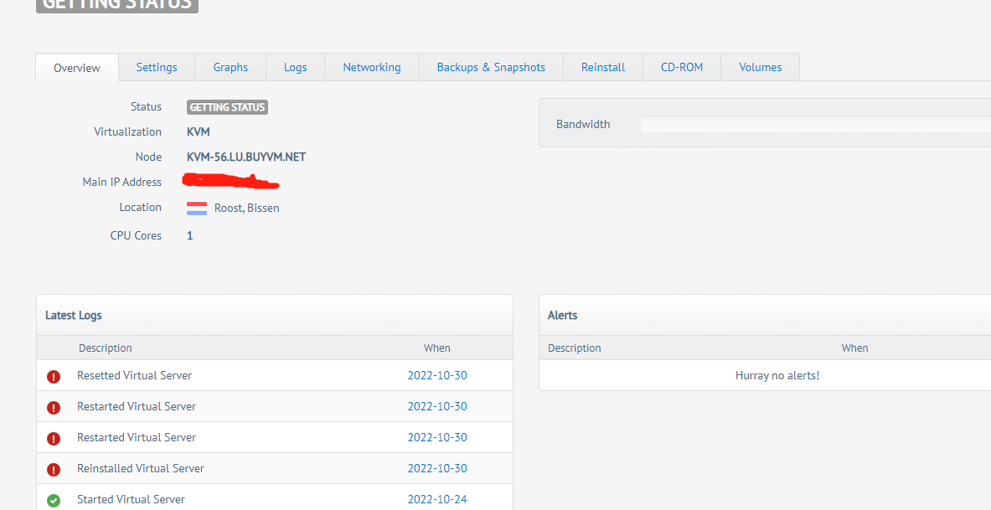Switch to the Volumes tab
Screen dimensions: 991x510
(x=761, y=67)
